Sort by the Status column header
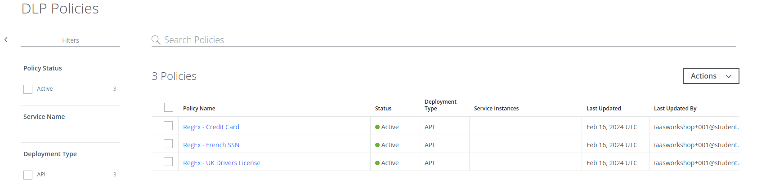The image size is (766, 193). (x=383, y=109)
